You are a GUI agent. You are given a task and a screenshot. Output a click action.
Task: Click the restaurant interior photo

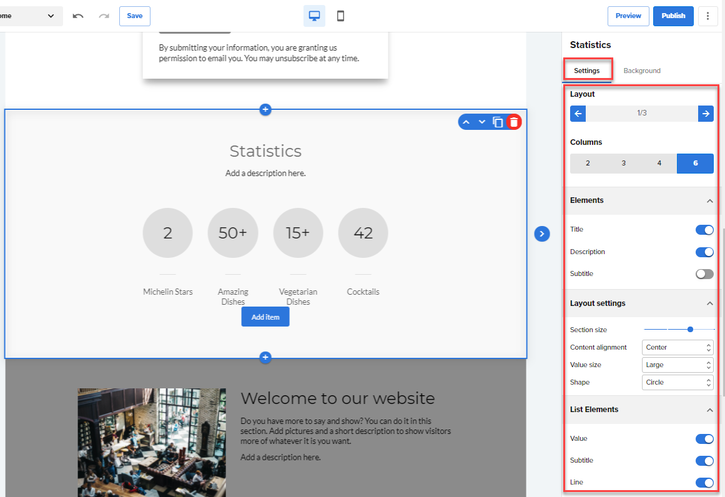click(152, 443)
